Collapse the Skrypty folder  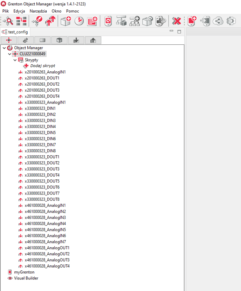pyautogui.click(x=15, y=60)
